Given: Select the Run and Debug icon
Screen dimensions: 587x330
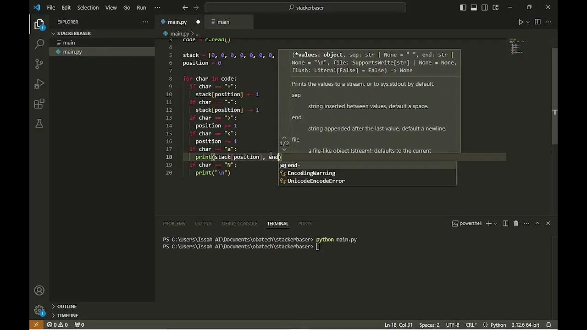Looking at the screenshot, I should tap(39, 84).
